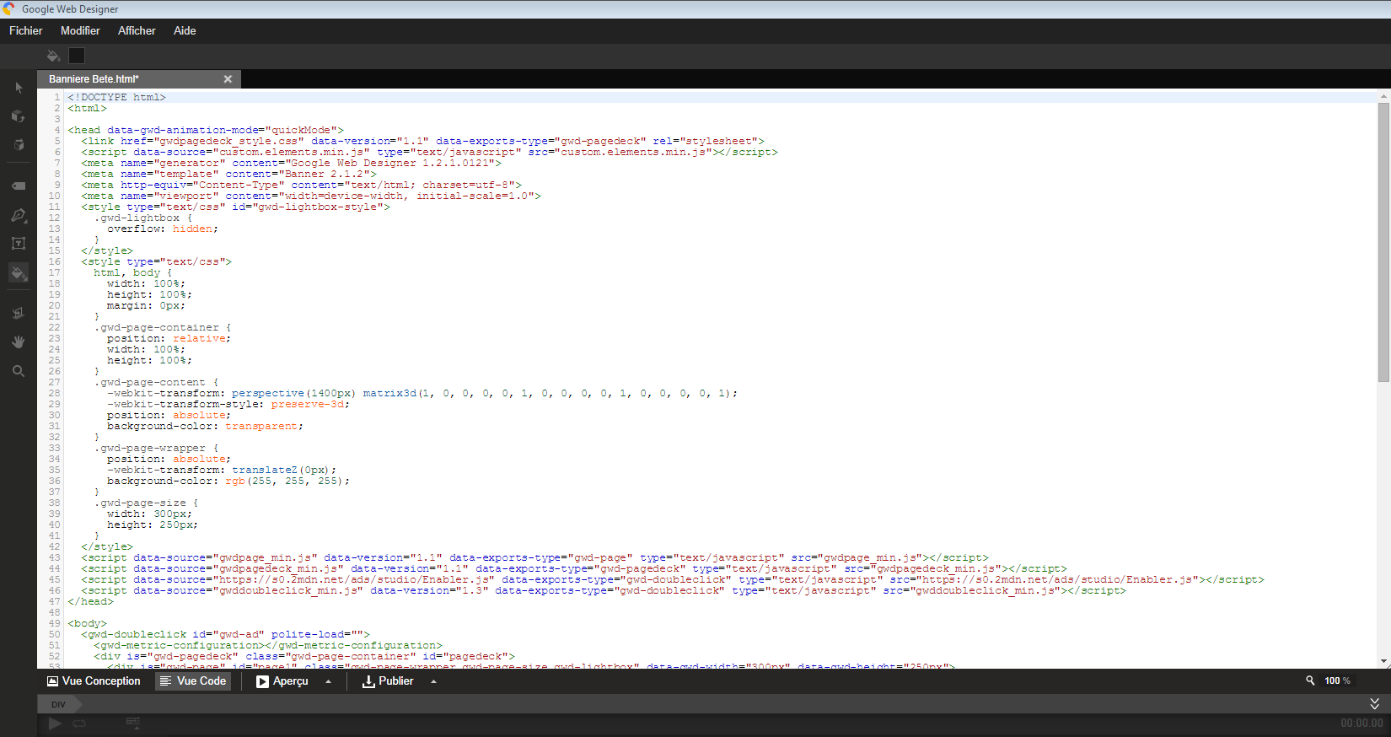Click the zoom magnifier icon in status bar

(x=1311, y=681)
